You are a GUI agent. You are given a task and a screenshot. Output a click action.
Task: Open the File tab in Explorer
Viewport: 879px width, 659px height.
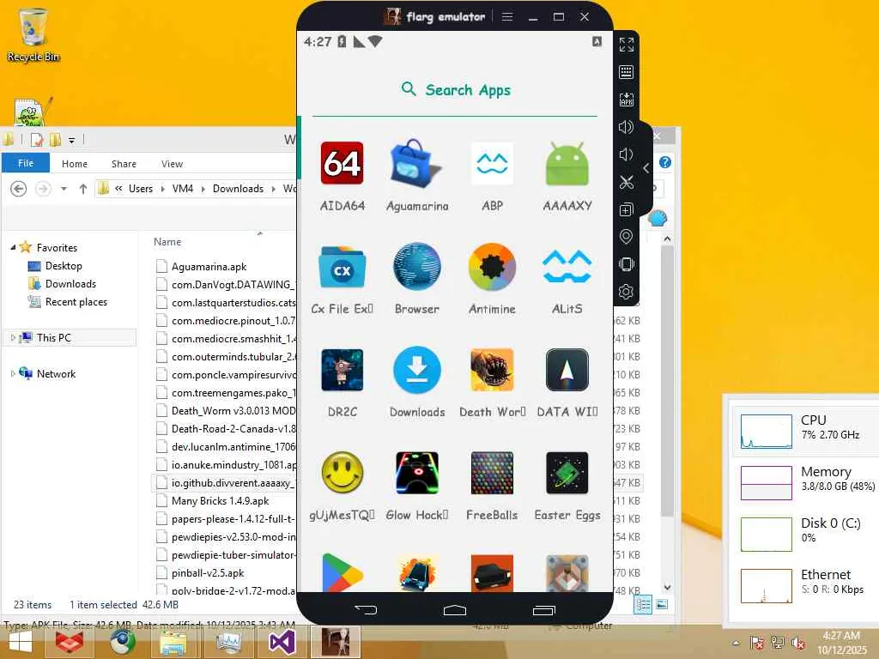coord(26,163)
